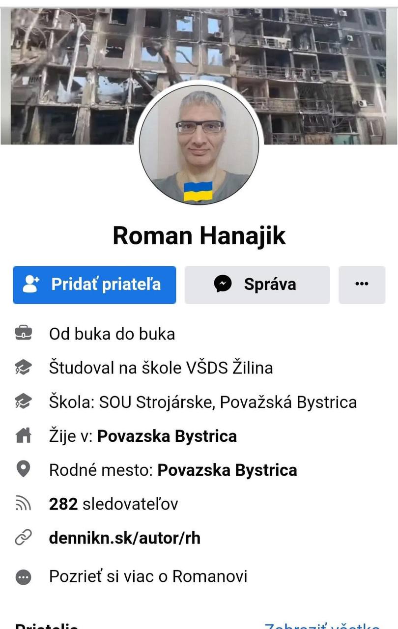Click the house icon beside Žije v
398x629 pixels.
click(x=23, y=436)
